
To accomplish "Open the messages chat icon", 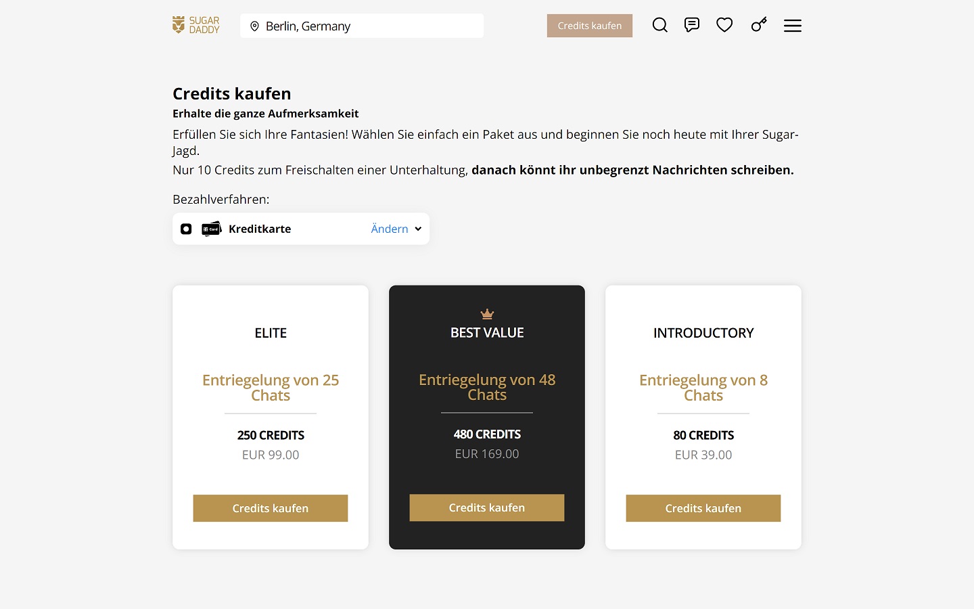I will (691, 26).
